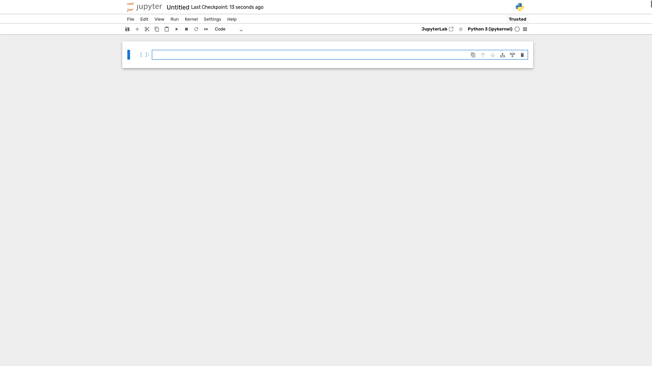652x366 pixels.
Task: Click the Jupyter logo to go home
Action: tap(144, 7)
